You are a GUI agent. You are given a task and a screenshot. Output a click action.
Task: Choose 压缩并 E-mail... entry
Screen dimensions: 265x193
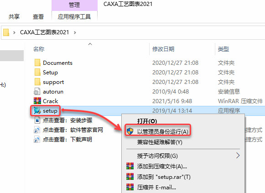156,188
